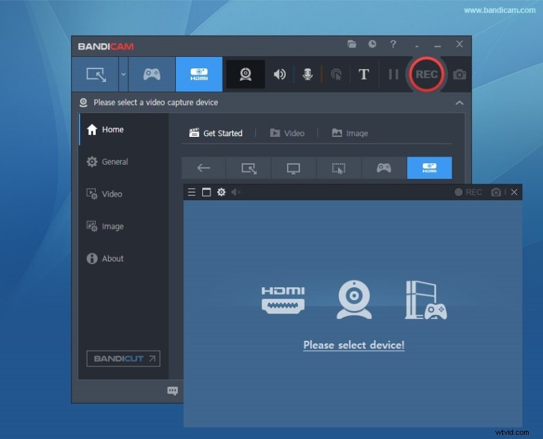Open the preview window hamburger menu

tap(192, 192)
